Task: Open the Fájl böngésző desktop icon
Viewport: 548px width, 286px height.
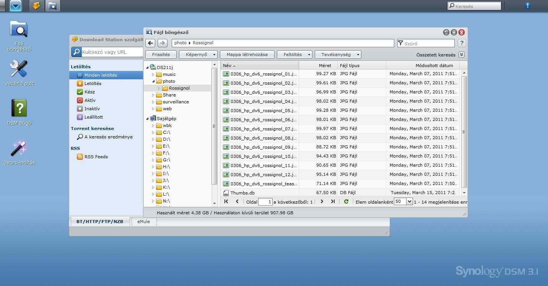Action: coord(19,31)
